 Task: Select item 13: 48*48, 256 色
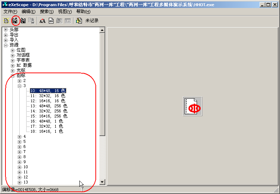click(49, 106)
